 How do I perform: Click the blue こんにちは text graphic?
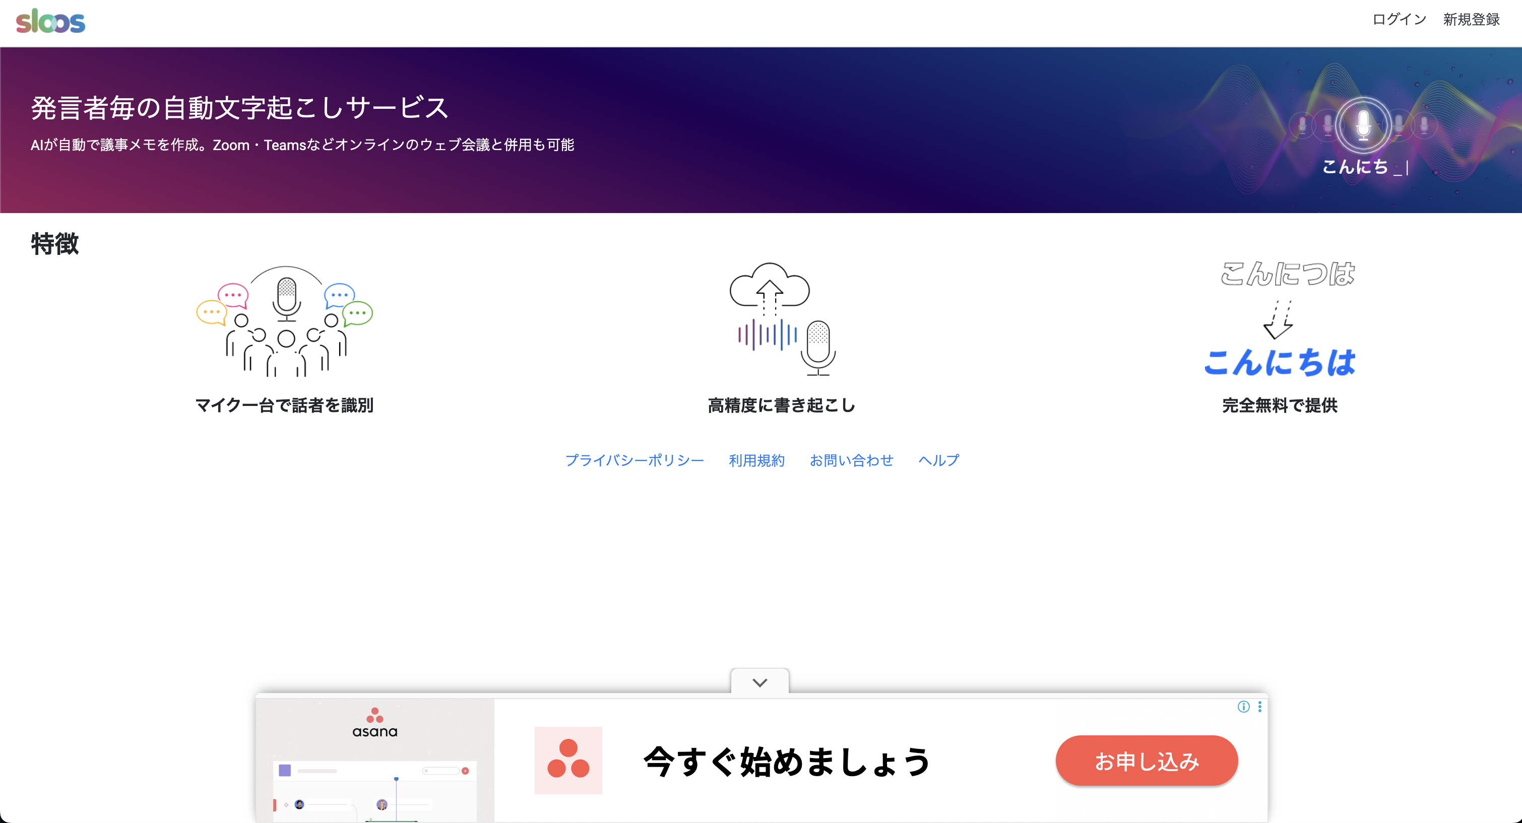tap(1280, 362)
